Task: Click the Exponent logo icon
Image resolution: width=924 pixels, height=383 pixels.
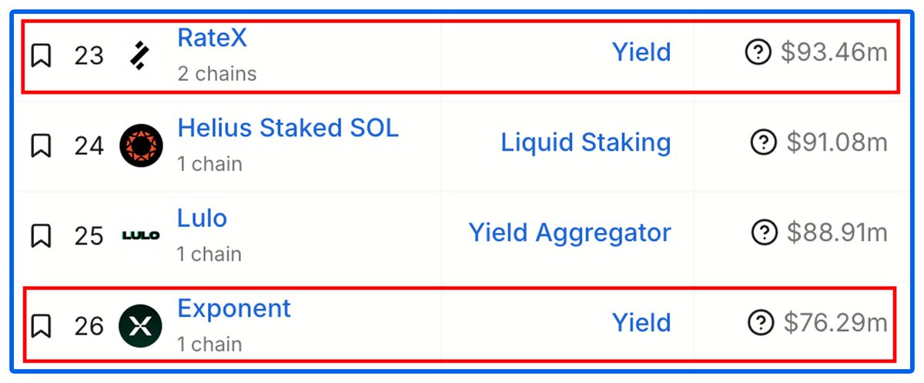Action: tap(142, 326)
